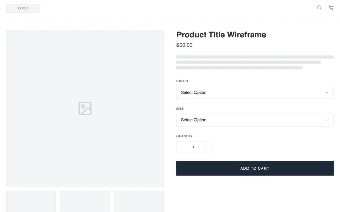Click the SIZE section label

point(180,109)
